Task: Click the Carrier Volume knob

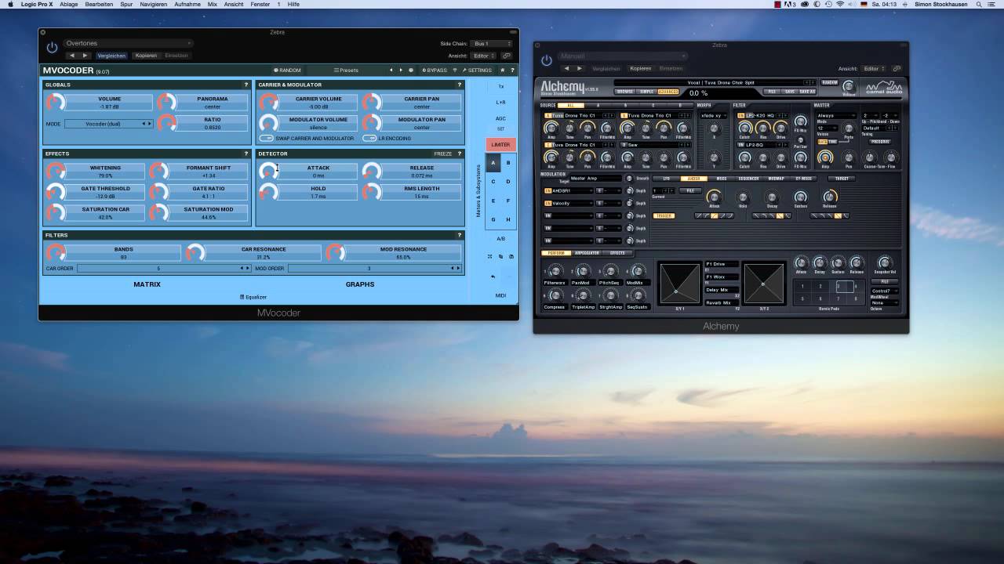Action: click(x=268, y=103)
